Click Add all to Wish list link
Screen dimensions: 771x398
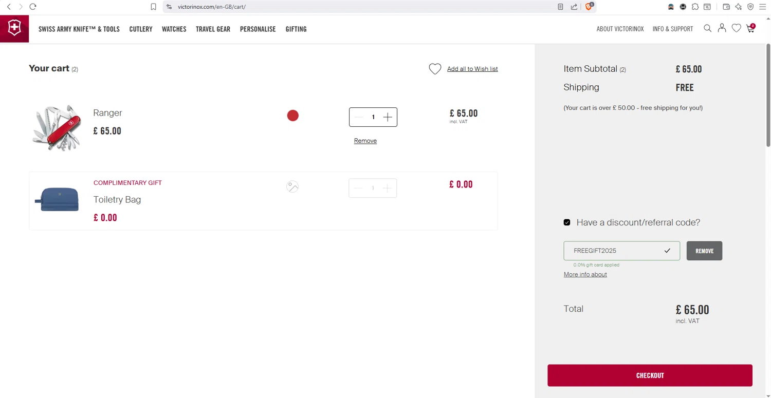pos(472,69)
